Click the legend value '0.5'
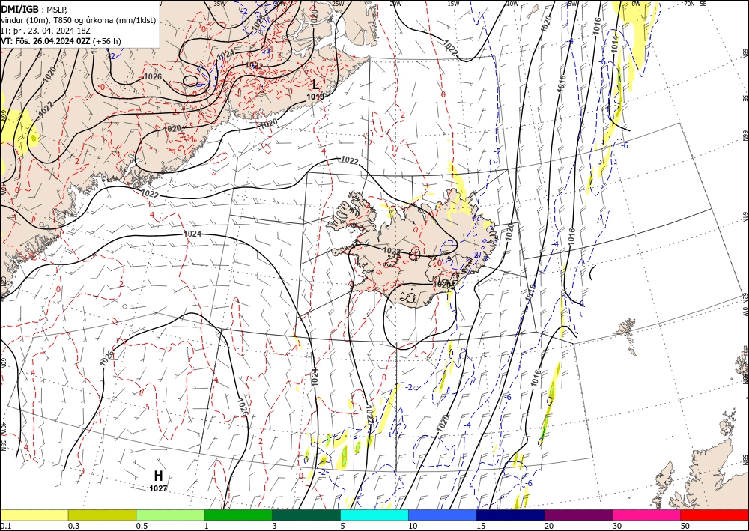The width and height of the screenshot is (749, 531). coord(142,526)
